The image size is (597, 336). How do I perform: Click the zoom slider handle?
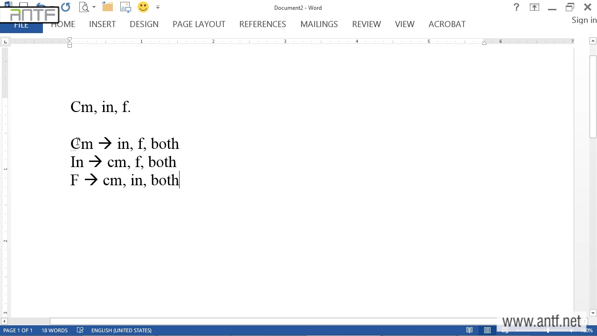pyautogui.click(x=548, y=330)
